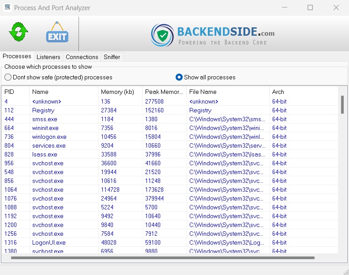Image resolution: width=349 pixels, height=275 pixels.
Task: Click PID 1076 in the list
Action: coord(11,198)
